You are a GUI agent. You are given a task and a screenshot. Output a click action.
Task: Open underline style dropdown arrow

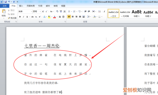click(30, 17)
